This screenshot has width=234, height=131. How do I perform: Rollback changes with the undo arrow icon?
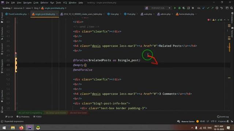[222, 8]
